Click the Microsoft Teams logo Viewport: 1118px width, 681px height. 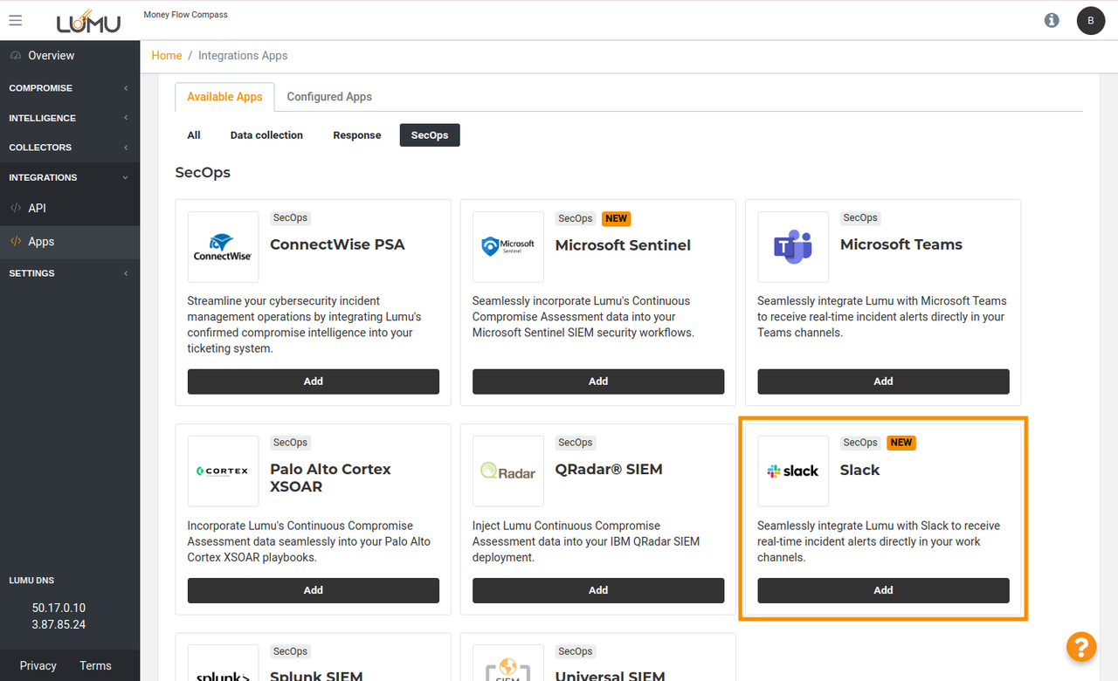click(x=793, y=247)
